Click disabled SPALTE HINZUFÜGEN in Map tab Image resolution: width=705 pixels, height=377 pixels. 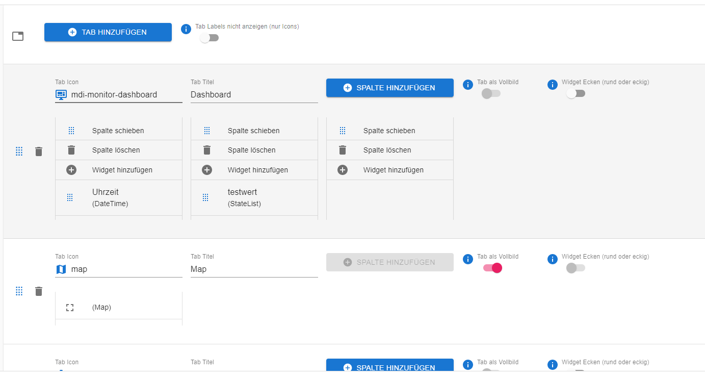coord(390,262)
